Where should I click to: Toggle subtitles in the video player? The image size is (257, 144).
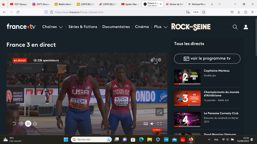pos(146,123)
